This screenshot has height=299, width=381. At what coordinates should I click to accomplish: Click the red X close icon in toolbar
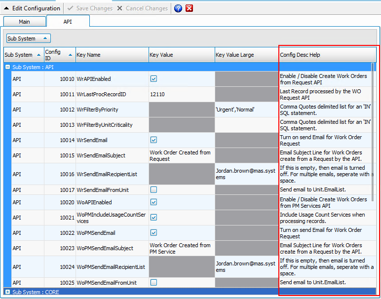[190, 8]
